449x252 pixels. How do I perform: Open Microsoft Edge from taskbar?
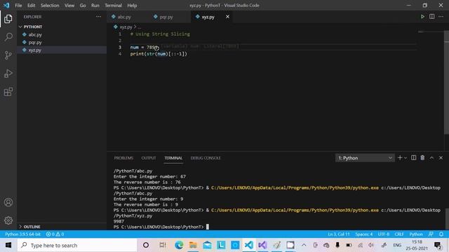click(179, 245)
